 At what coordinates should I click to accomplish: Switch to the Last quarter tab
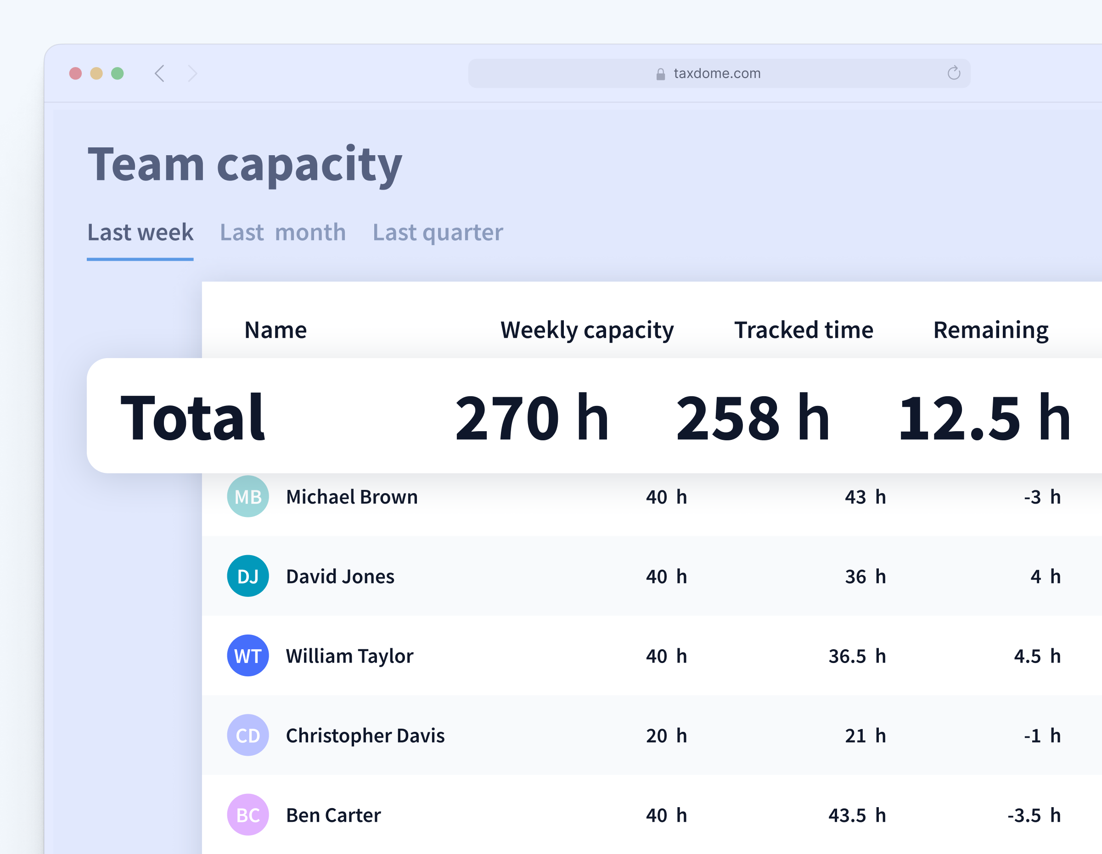437,232
